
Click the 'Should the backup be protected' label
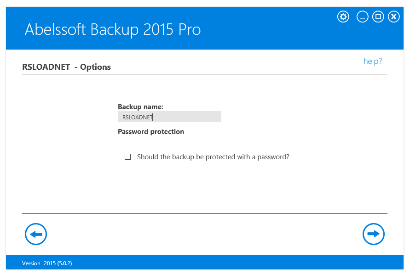pos(213,157)
